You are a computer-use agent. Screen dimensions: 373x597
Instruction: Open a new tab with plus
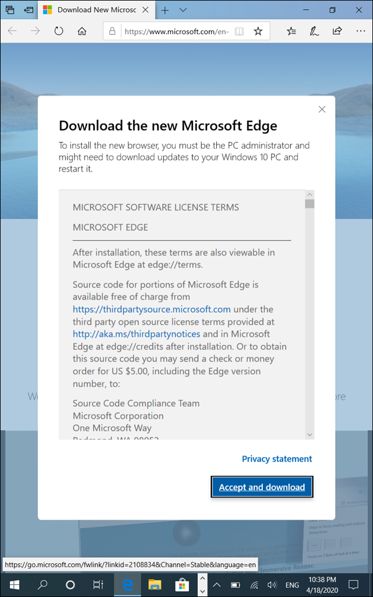164,11
